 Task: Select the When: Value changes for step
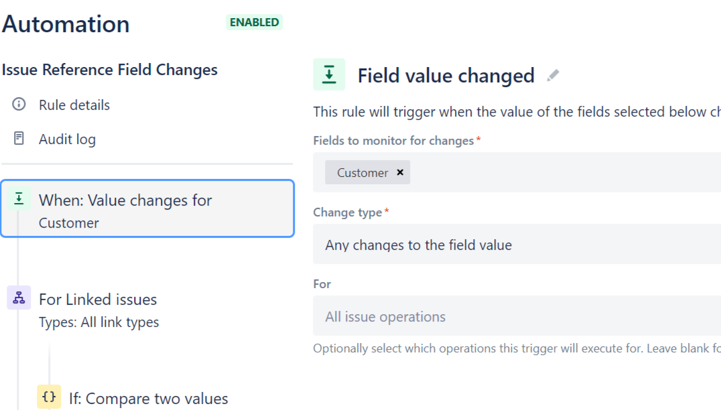coord(147,208)
